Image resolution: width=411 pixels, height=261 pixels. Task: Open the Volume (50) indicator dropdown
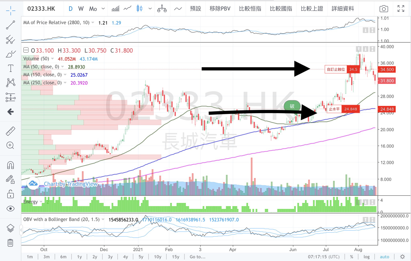pos(52,59)
